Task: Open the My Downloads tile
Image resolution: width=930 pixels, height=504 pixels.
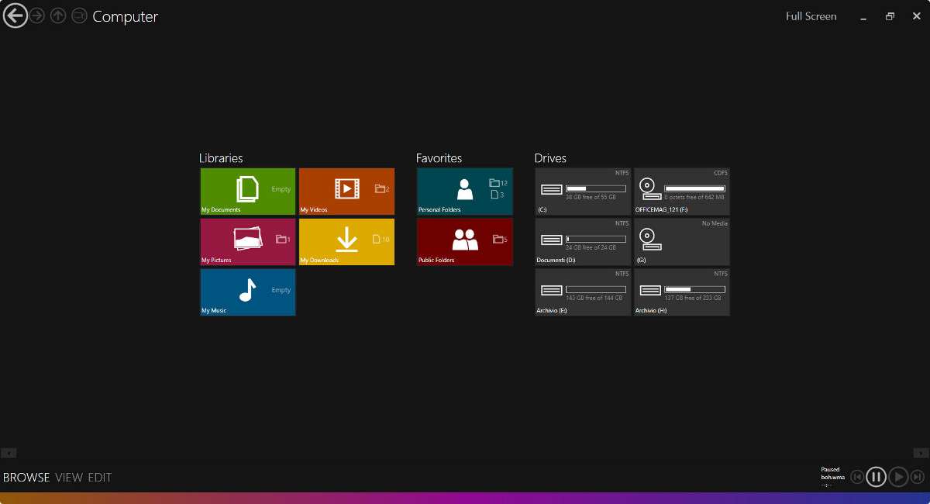Action: point(346,242)
